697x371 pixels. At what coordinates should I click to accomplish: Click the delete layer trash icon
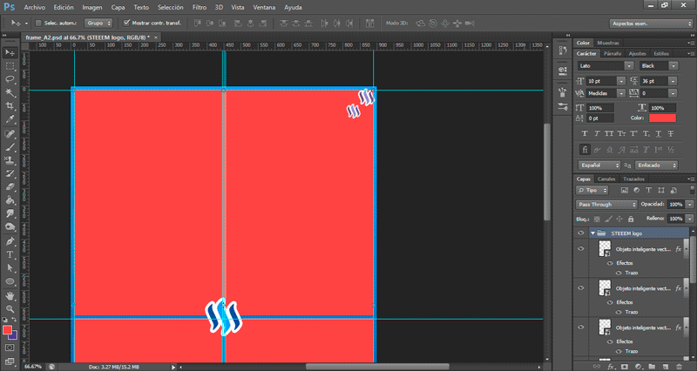[x=679, y=367]
